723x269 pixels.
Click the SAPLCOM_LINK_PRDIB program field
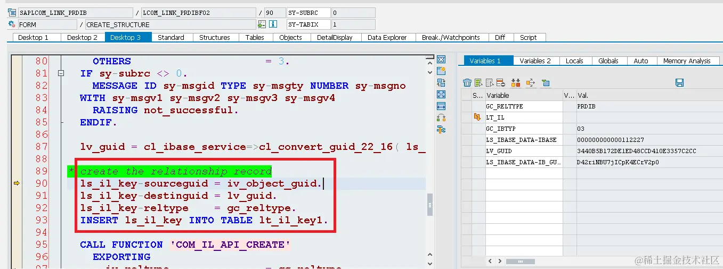tap(75, 12)
